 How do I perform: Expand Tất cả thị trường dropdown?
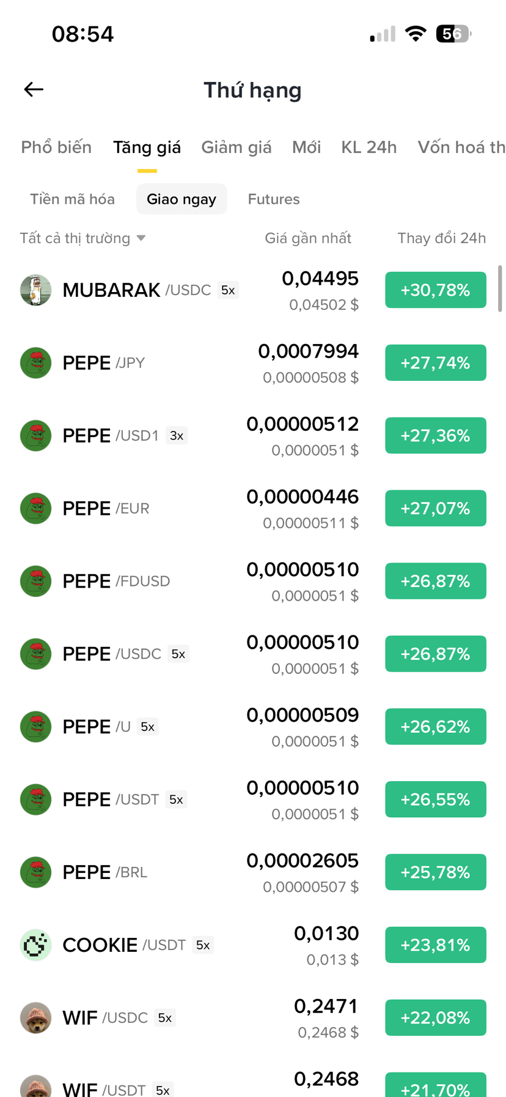(82, 238)
